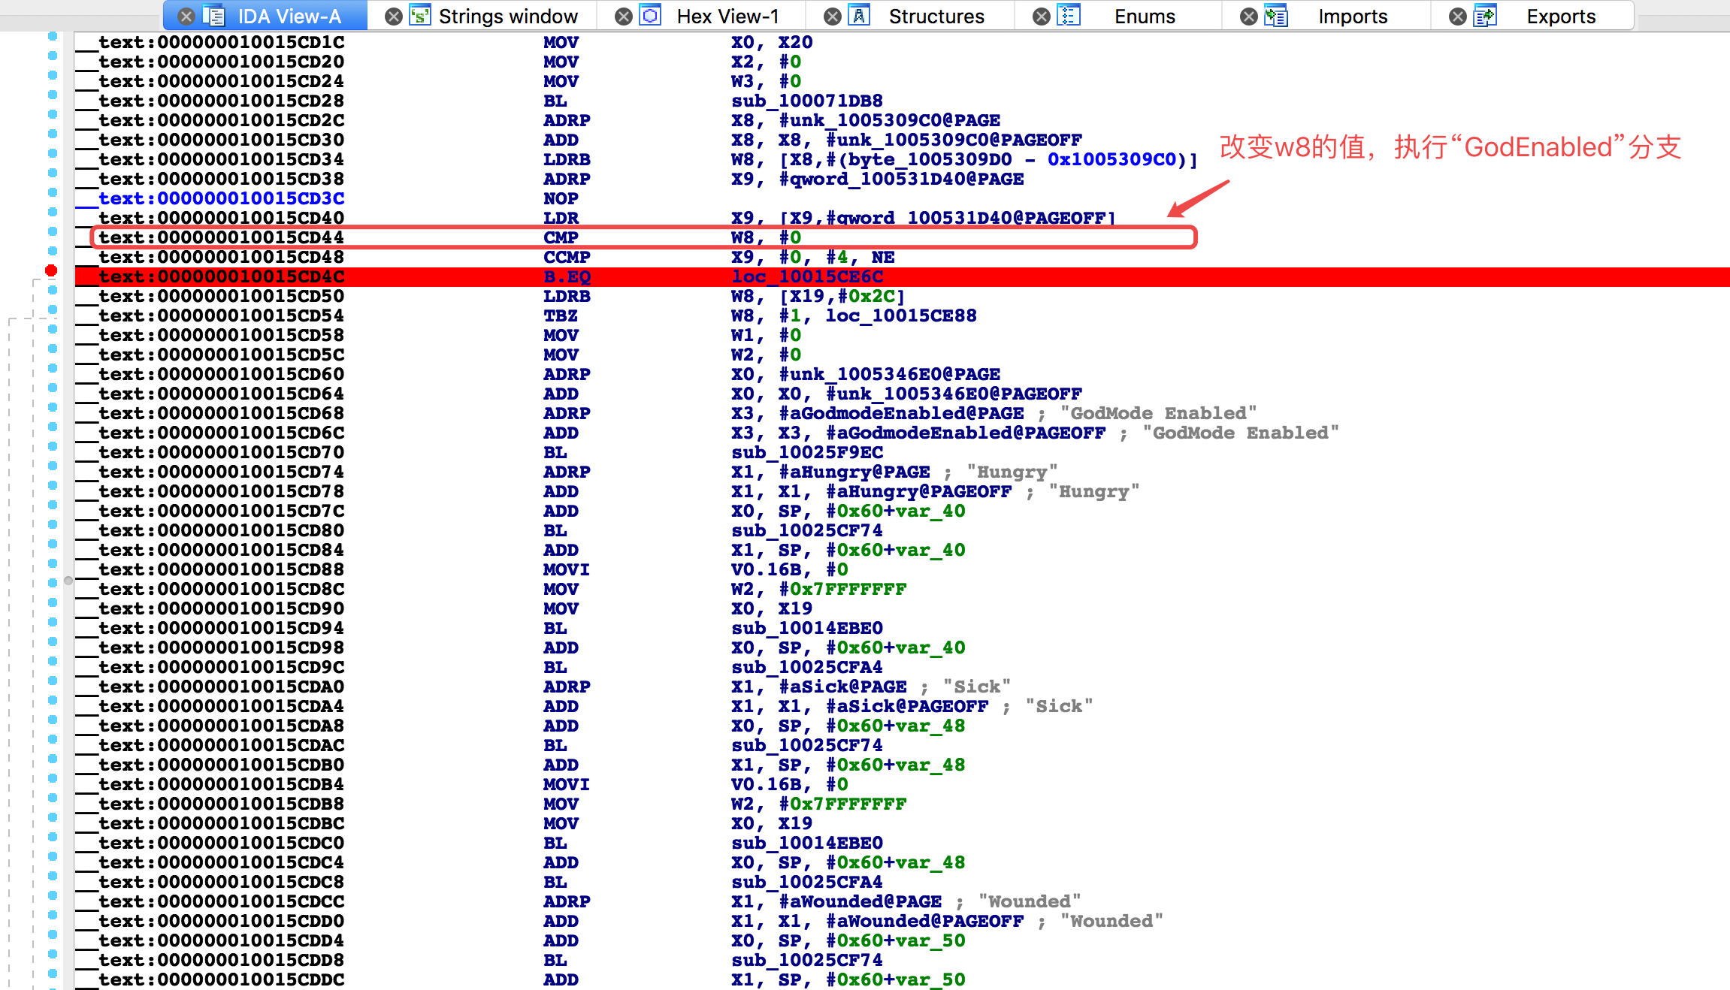Viewport: 1730px width, 990px height.
Task: Toggle breakpoint dot beside address 10015CD1C
Action: (52, 36)
